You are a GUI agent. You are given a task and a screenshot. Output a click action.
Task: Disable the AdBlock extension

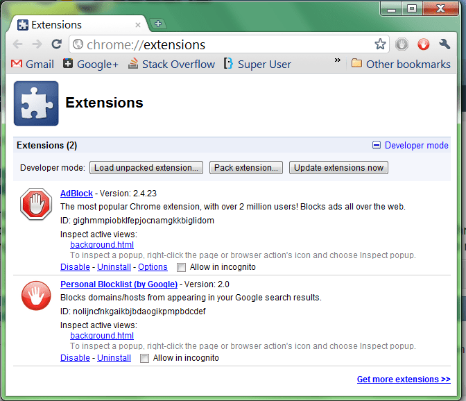pos(75,267)
